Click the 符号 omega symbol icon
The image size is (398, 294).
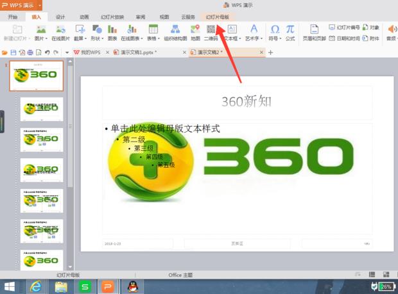275,29
